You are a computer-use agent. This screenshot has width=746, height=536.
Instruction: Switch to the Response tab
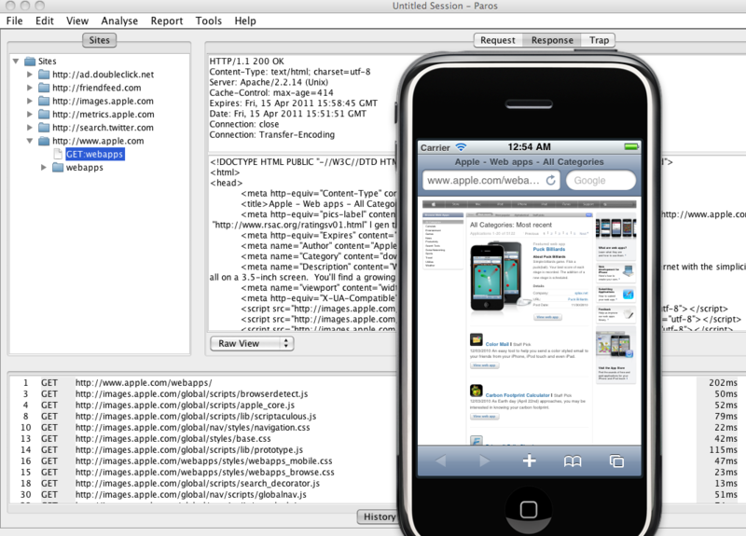(x=552, y=40)
